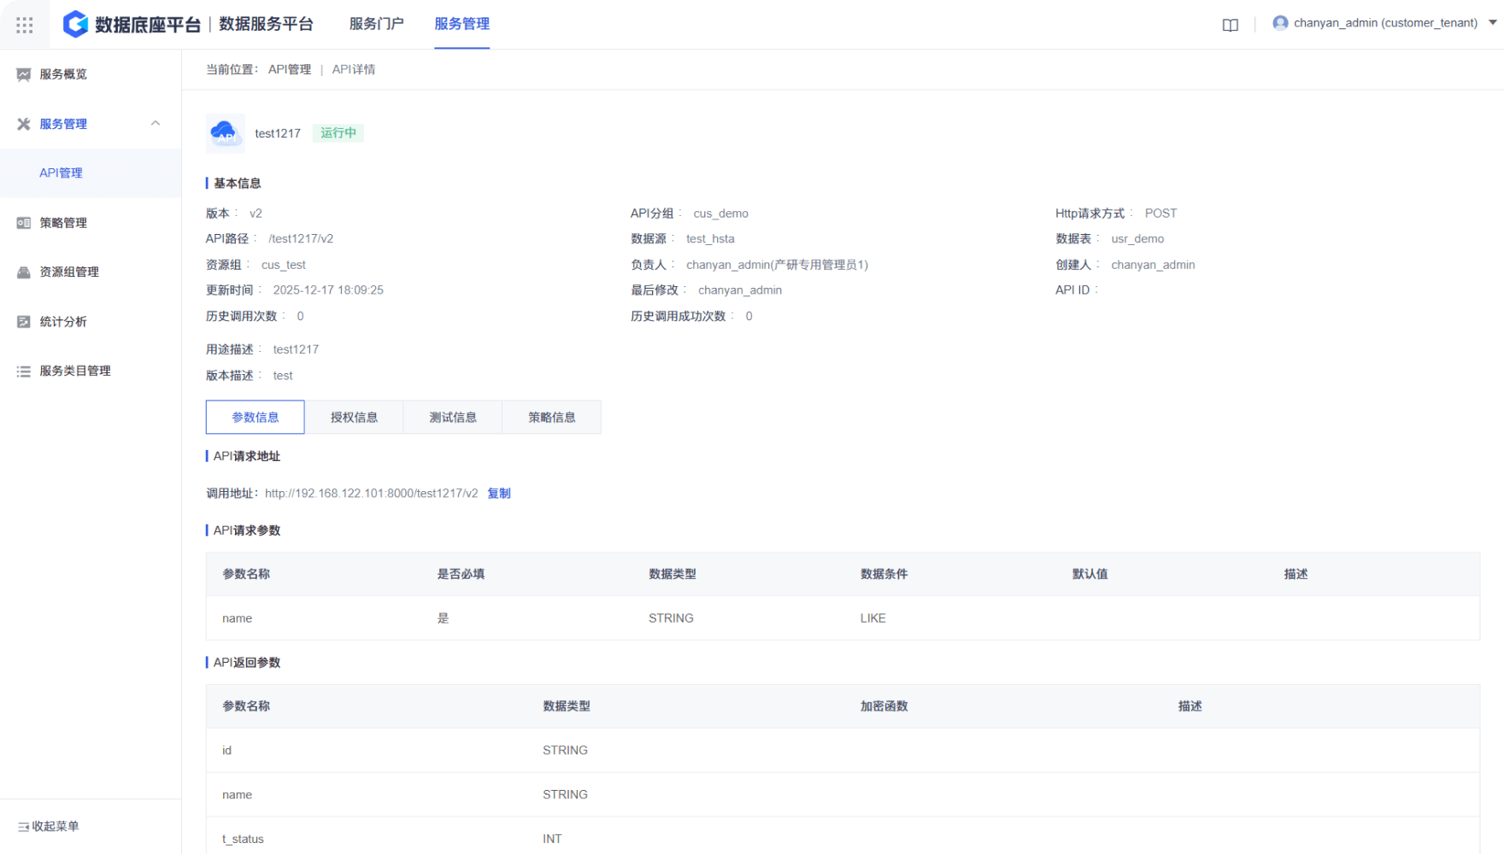
Task: Open 服务概览 from the sidebar
Action: click(62, 74)
